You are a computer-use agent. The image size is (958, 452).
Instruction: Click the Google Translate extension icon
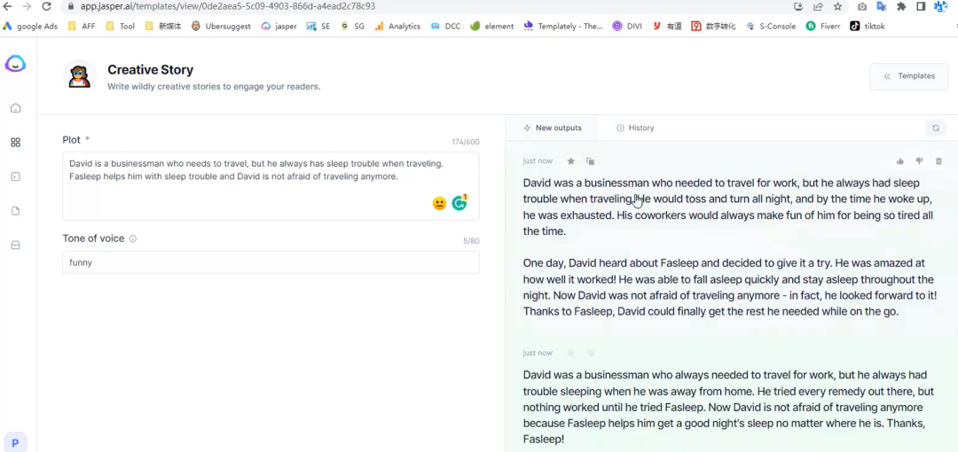[x=882, y=6]
